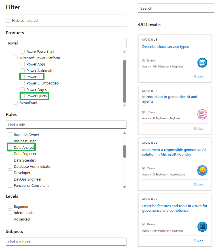Enable the Power Apps filter checkbox

tap(22, 64)
